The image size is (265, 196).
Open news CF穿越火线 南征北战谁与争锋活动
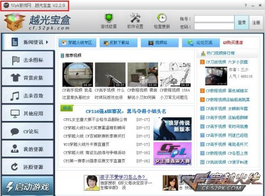click(94, 153)
